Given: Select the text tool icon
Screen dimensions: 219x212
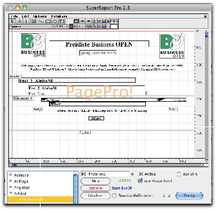Looking at the screenshot, I should [x=19, y=21].
